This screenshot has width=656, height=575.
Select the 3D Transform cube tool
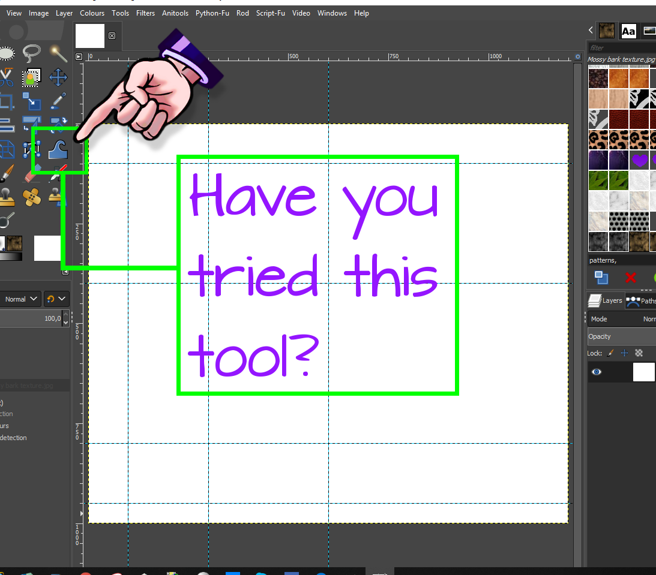click(6, 150)
